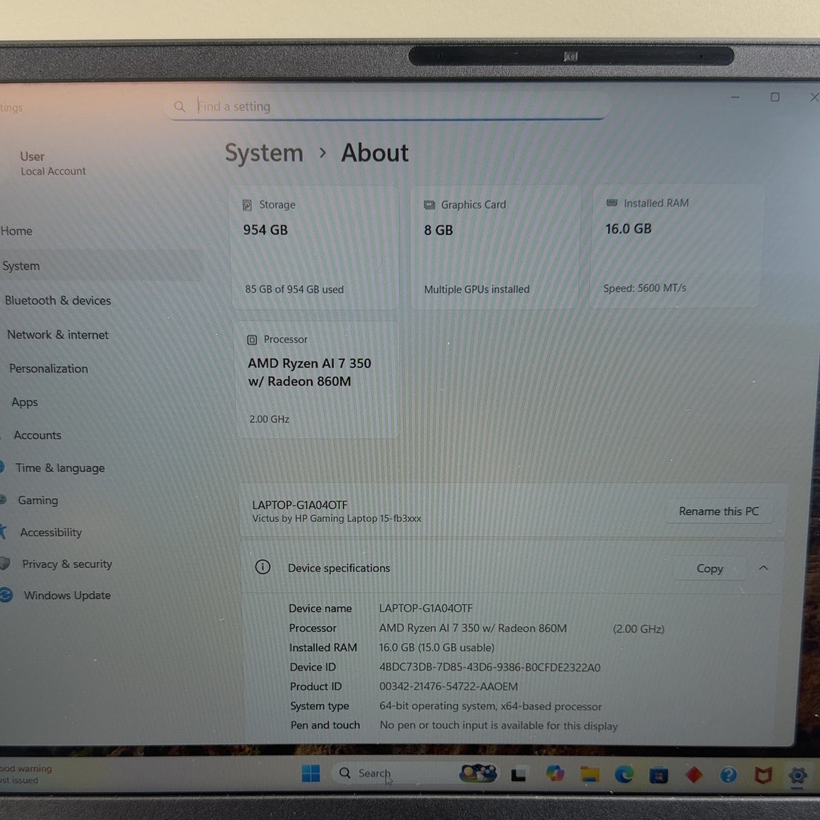Open Microsoft Store from taskbar

pyautogui.click(x=659, y=775)
